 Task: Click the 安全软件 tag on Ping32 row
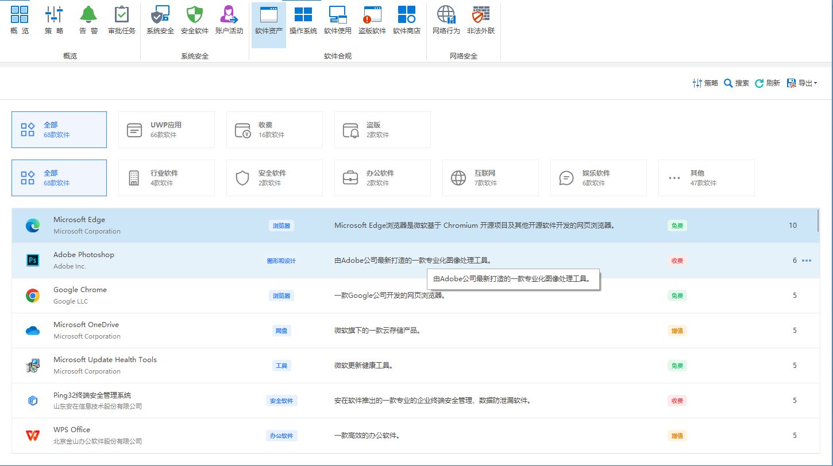pyautogui.click(x=281, y=401)
